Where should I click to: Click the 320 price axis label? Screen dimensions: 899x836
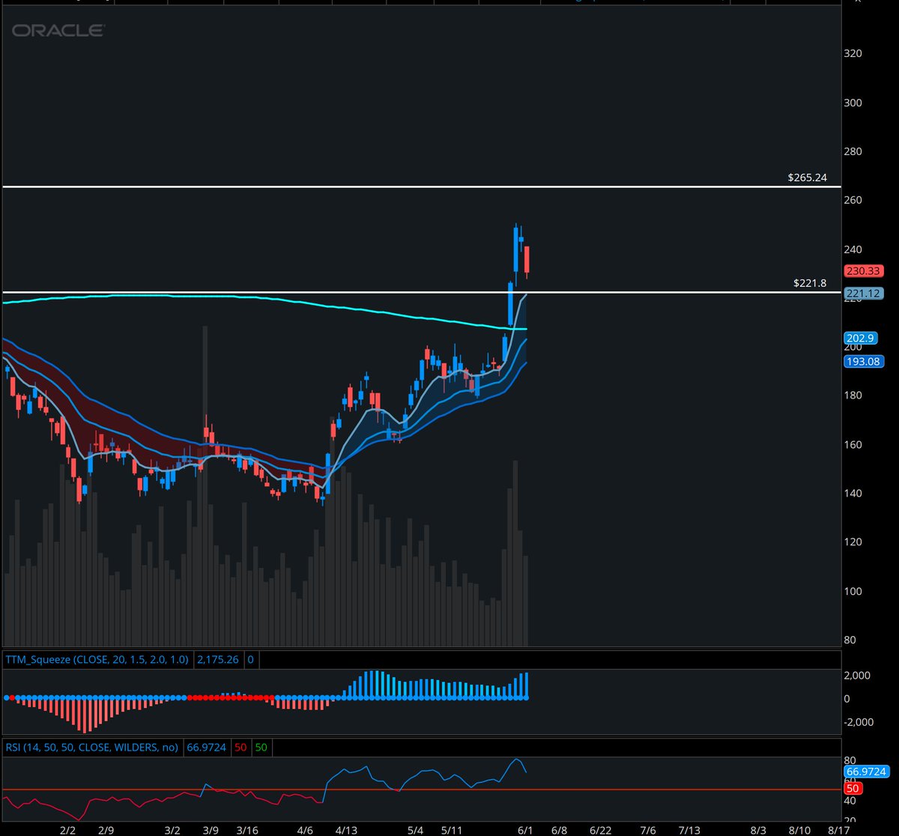854,54
